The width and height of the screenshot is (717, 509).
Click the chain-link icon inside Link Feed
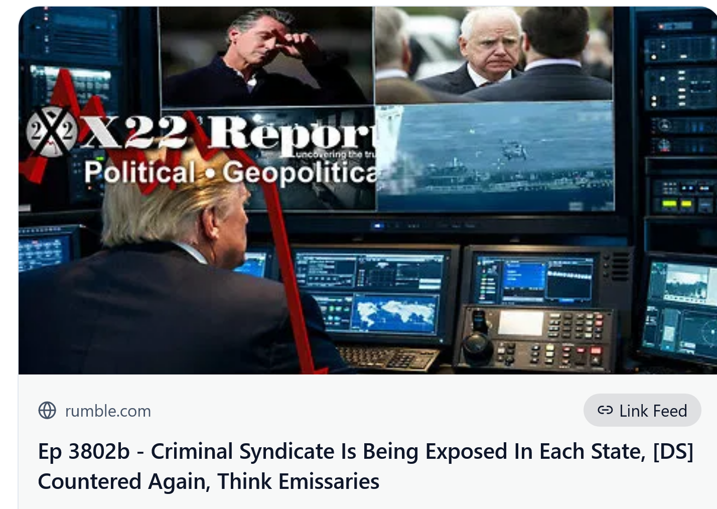pyautogui.click(x=605, y=410)
